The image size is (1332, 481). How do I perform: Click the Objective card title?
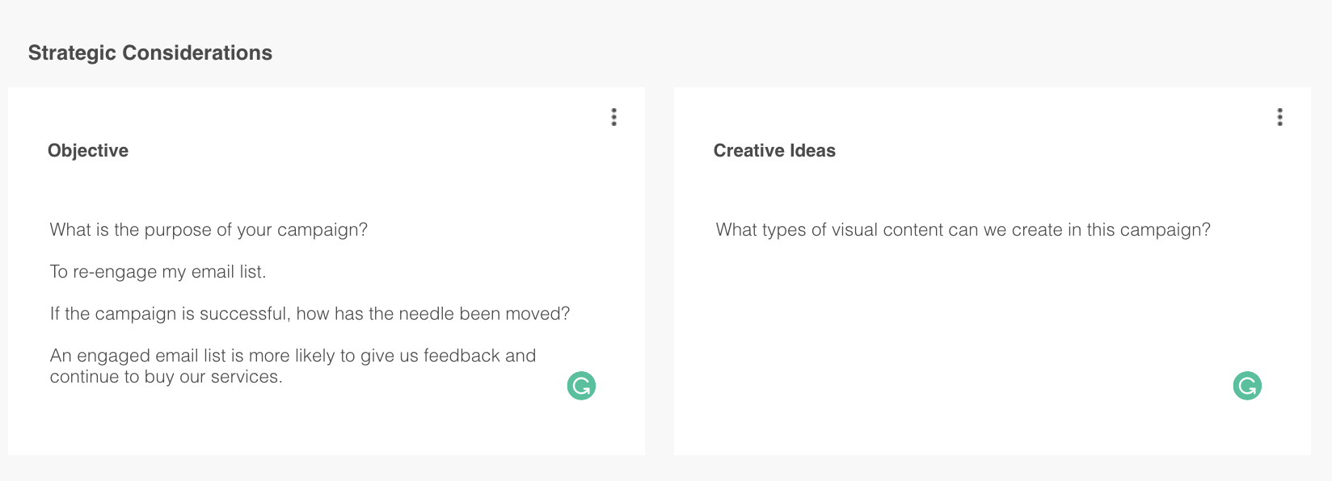(x=88, y=150)
